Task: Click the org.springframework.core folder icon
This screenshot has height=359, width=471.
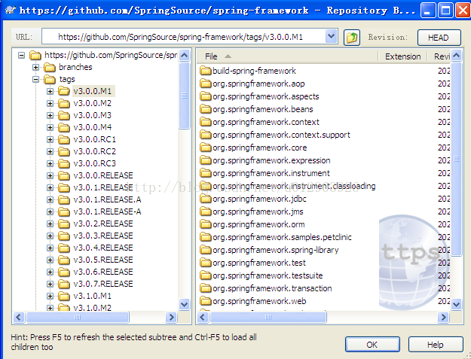Action: pos(206,148)
